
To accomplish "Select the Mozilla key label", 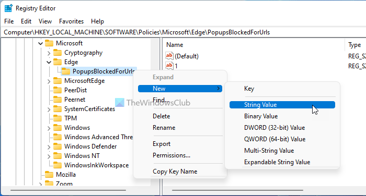I will pos(66,174).
